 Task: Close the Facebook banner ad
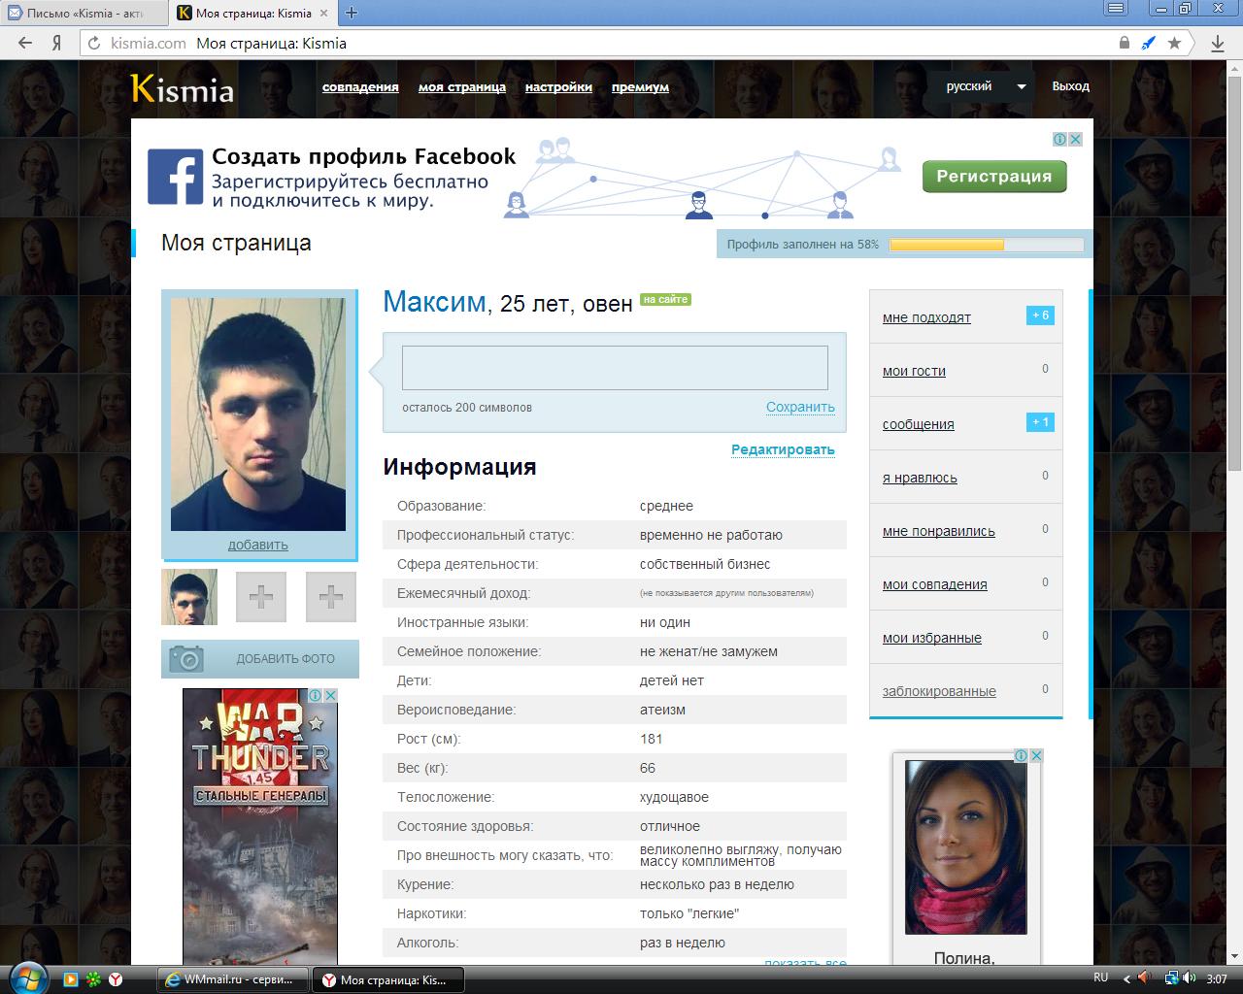point(1075,139)
